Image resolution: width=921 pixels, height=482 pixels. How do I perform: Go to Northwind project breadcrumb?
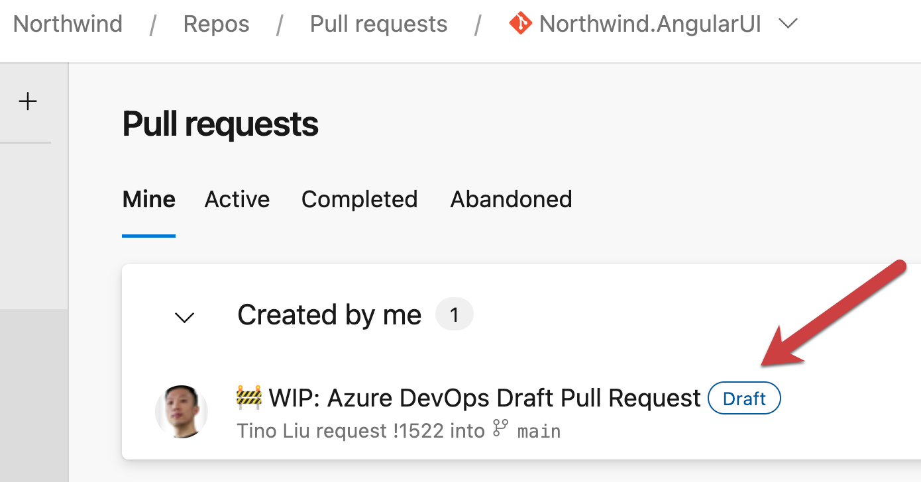click(68, 24)
